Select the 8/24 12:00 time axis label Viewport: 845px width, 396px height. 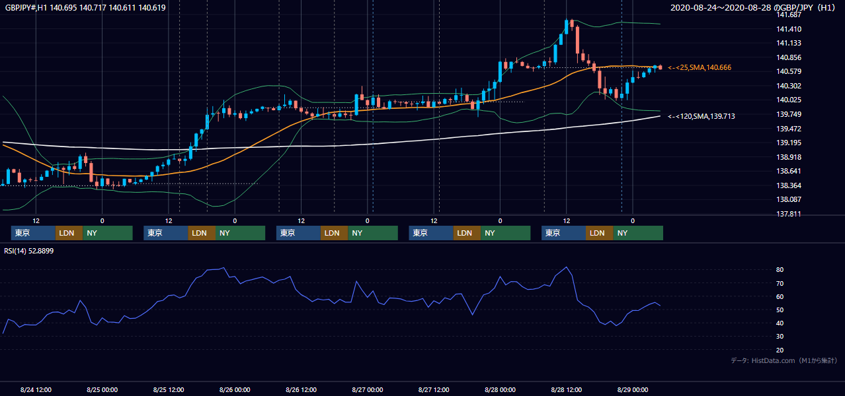tap(36, 389)
